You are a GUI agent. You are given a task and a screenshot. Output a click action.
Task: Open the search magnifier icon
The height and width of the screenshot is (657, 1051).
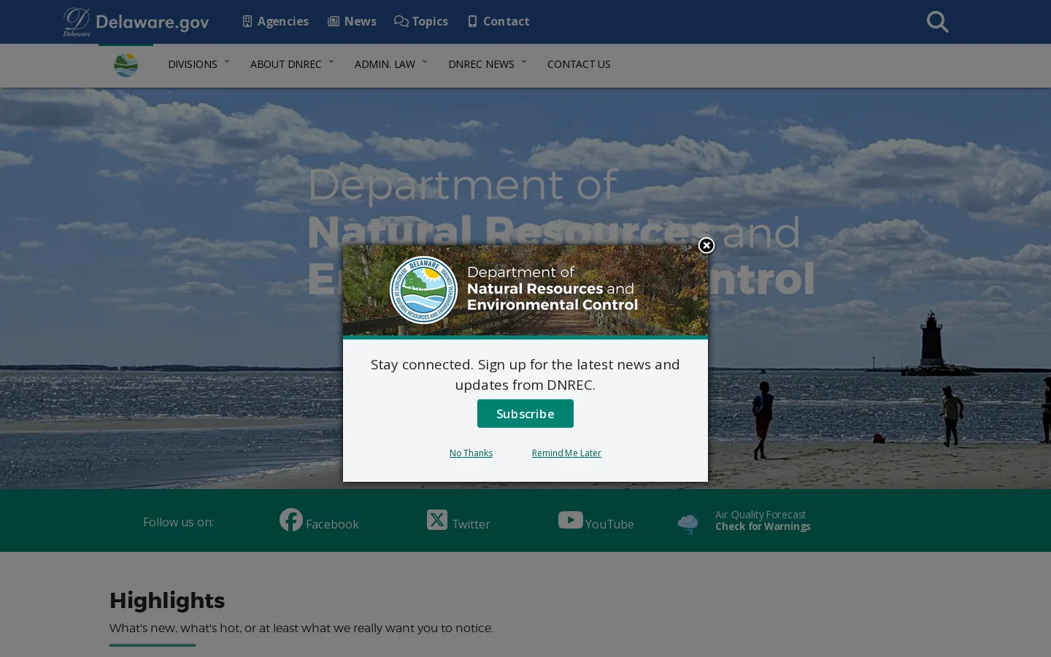[937, 22]
